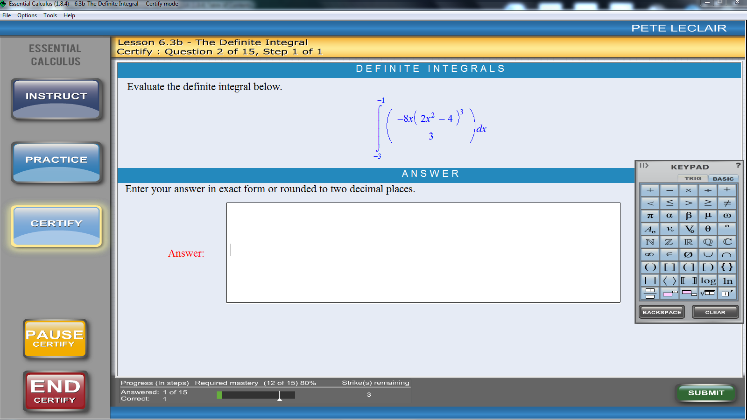Submit the answer with SUBMIT button
The height and width of the screenshot is (420, 747).
coord(706,393)
